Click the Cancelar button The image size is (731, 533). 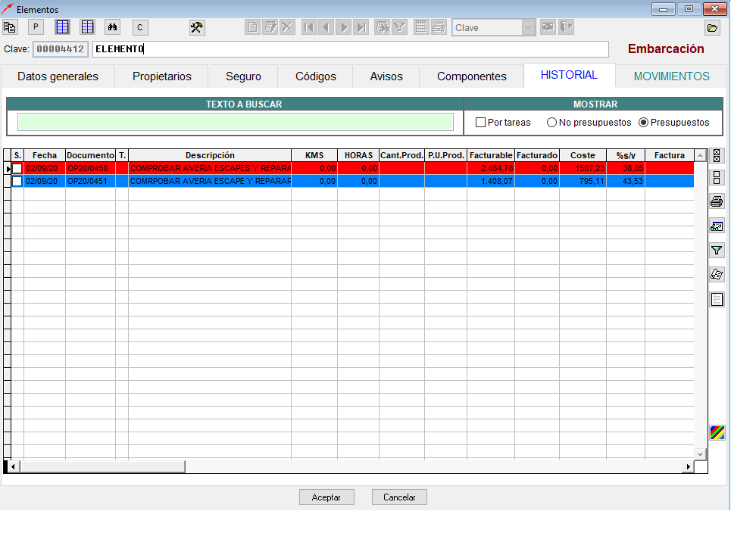tap(399, 497)
